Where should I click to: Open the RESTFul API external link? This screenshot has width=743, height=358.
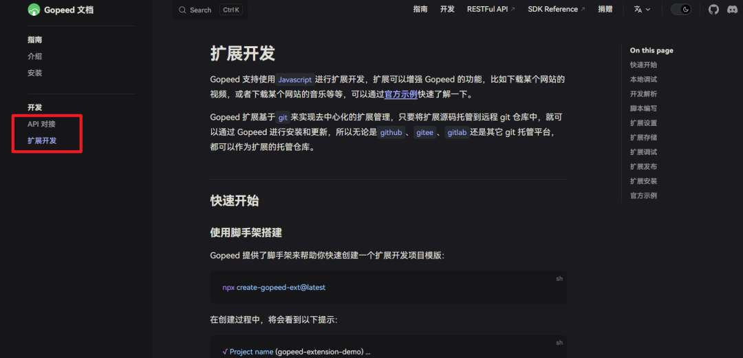click(491, 10)
